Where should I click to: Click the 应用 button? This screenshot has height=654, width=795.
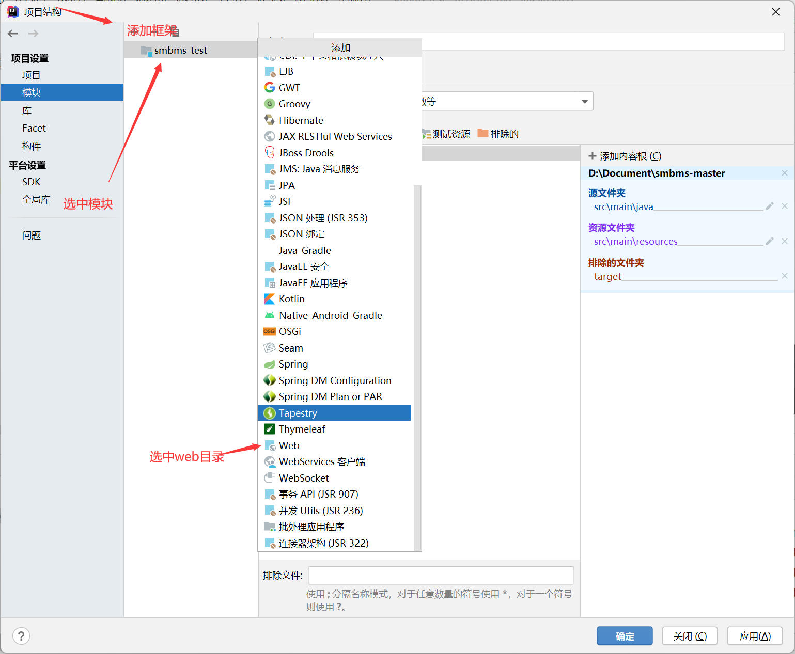pyautogui.click(x=755, y=636)
